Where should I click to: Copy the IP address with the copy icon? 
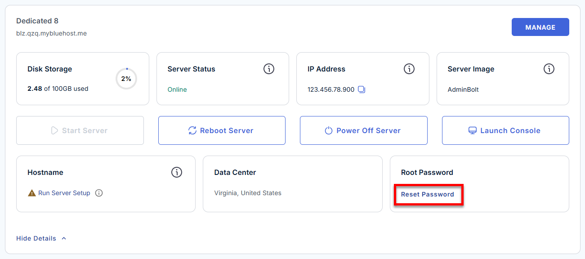pyautogui.click(x=362, y=89)
